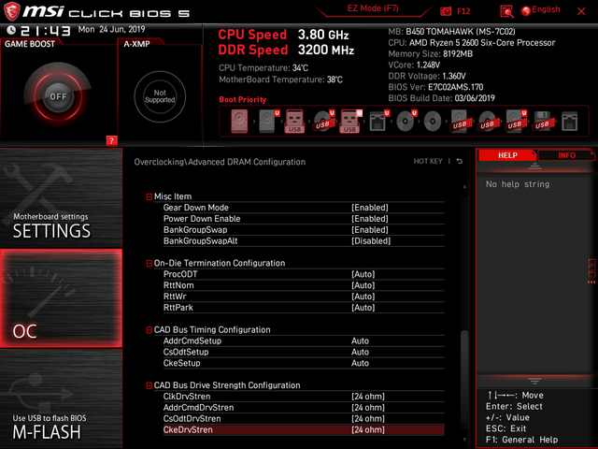Click the Overclocking\Advanced DRAM Configuration breadcrumb

[220, 162]
